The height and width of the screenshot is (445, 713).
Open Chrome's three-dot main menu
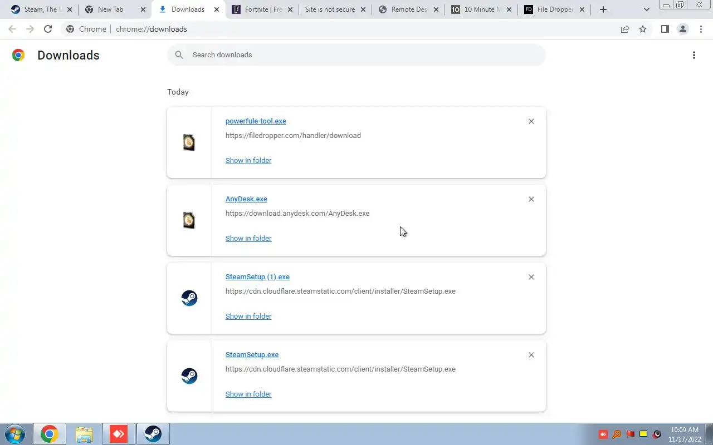point(701,29)
